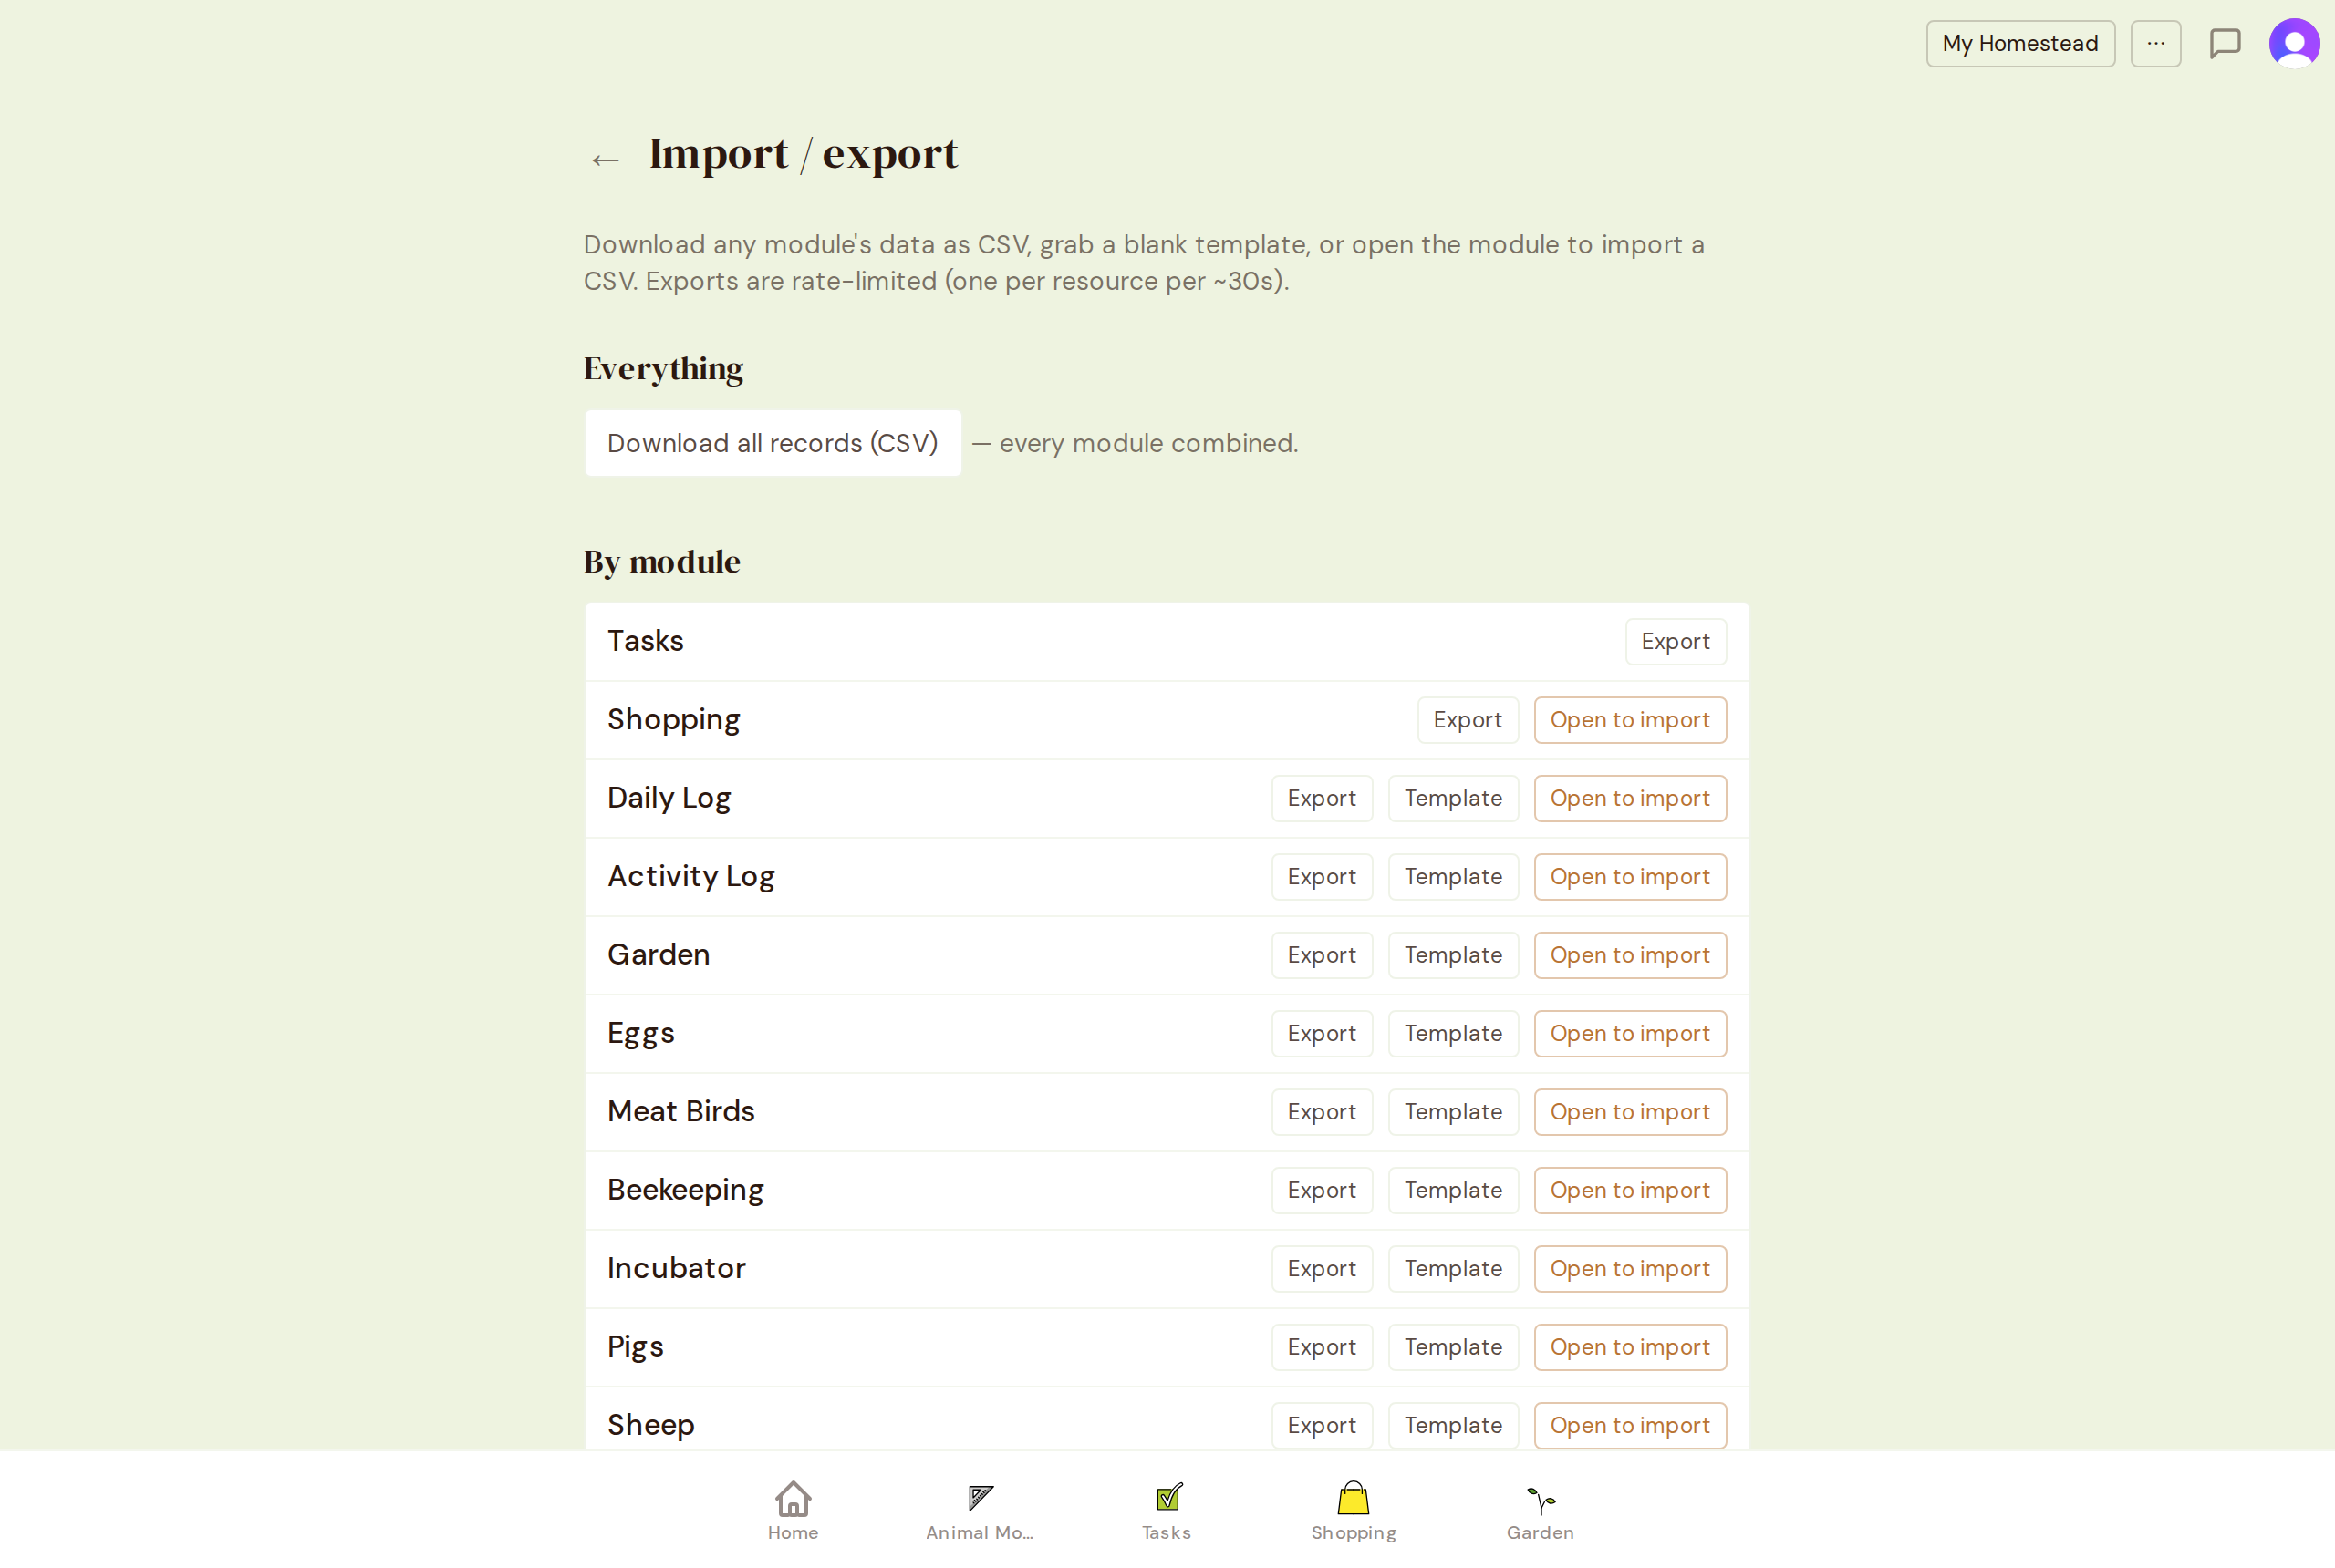The width and height of the screenshot is (2335, 1568).
Task: Get the Beekeeping template
Action: tap(1453, 1191)
